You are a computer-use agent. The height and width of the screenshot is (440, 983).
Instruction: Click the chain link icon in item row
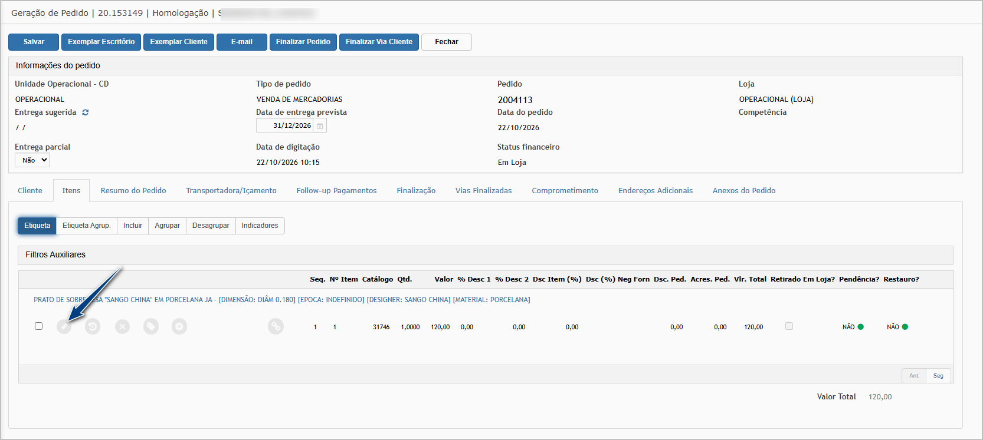276,326
